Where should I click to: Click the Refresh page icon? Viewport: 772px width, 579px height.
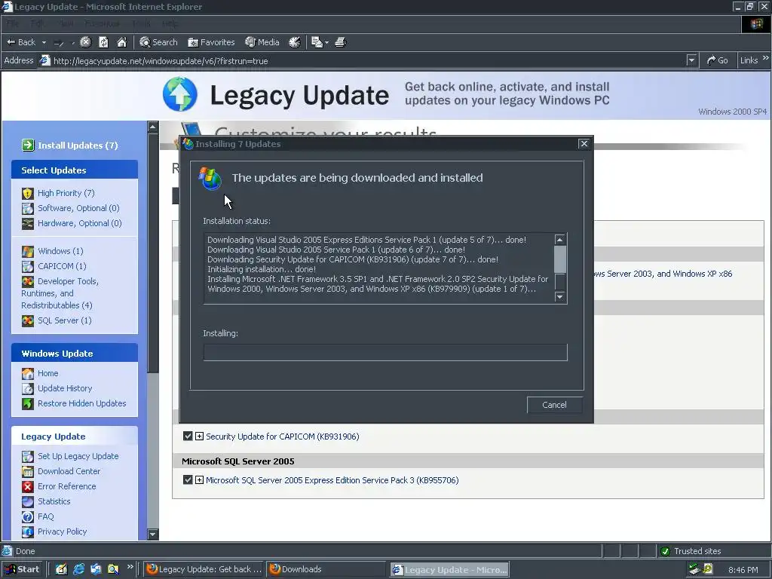(x=103, y=42)
